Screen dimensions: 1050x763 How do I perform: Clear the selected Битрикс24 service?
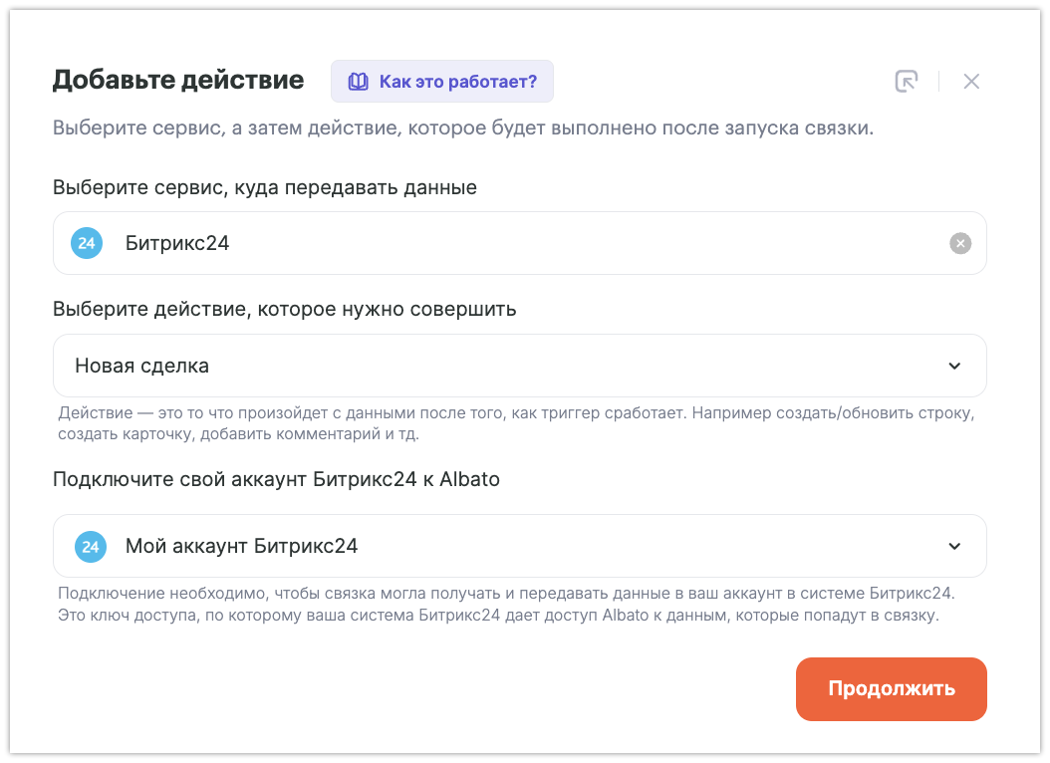tap(959, 243)
